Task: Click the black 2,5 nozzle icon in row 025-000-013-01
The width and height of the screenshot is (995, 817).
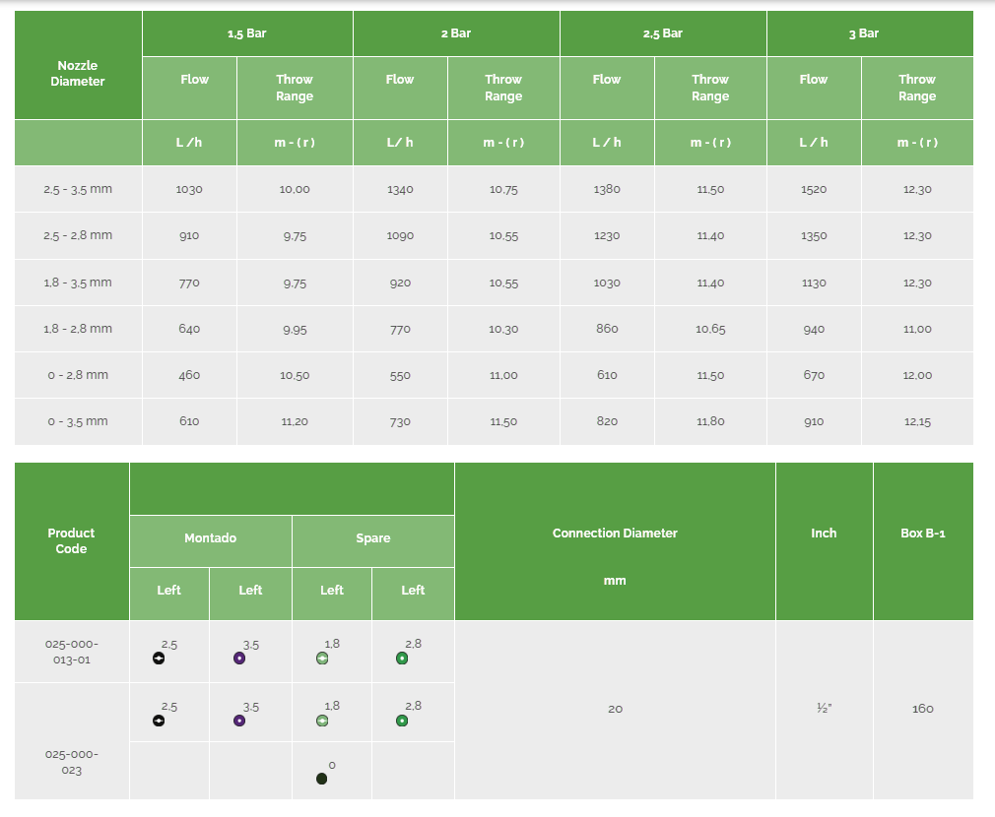Action: pyautogui.click(x=159, y=659)
